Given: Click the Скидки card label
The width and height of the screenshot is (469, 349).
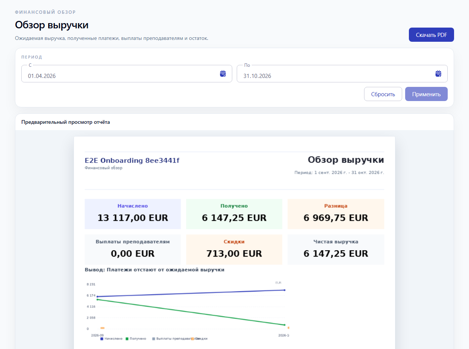Looking at the screenshot, I should coord(234,242).
